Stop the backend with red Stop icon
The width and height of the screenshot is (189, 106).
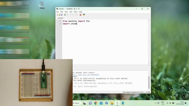[x=81, y=15]
